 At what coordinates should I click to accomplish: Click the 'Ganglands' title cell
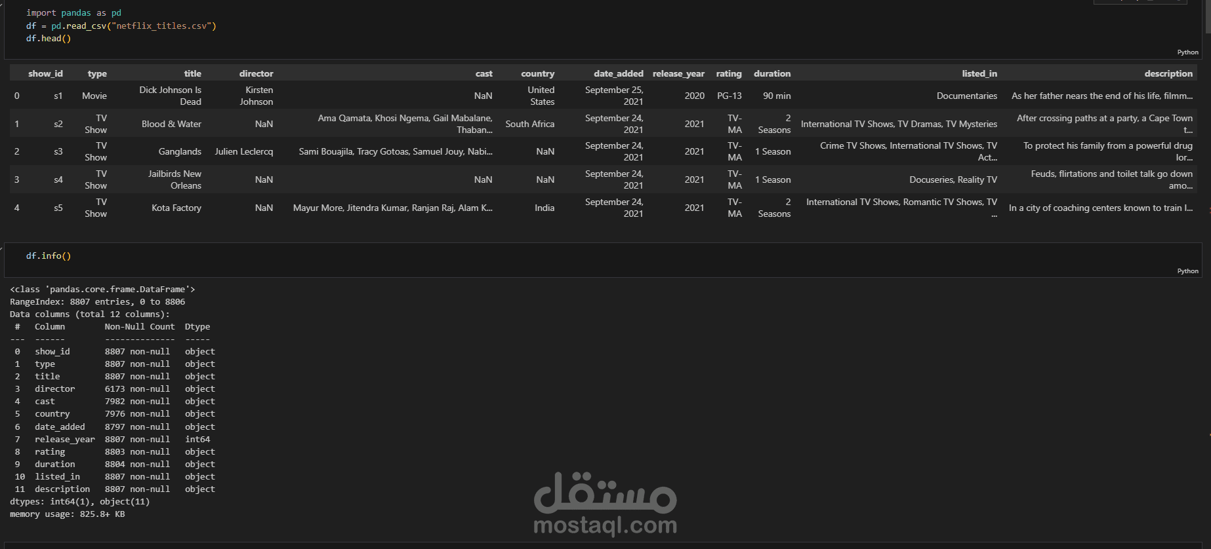(x=180, y=152)
